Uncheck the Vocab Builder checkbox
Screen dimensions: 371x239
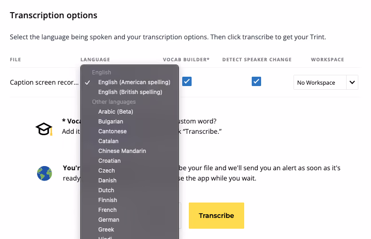187,81
